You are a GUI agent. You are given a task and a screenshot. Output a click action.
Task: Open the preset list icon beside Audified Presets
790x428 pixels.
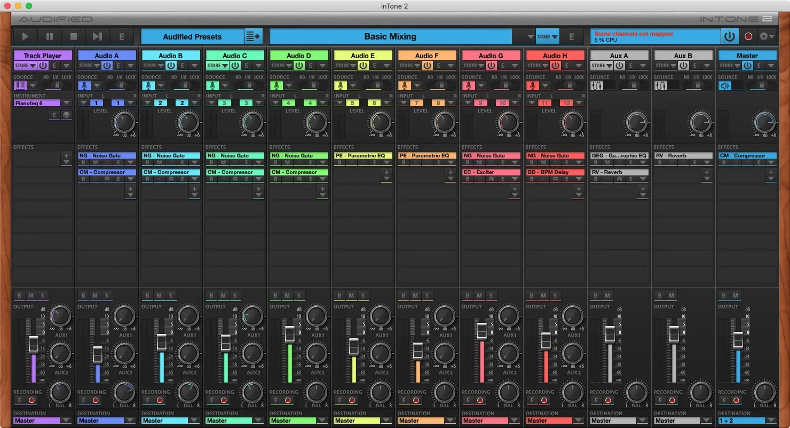pos(253,36)
